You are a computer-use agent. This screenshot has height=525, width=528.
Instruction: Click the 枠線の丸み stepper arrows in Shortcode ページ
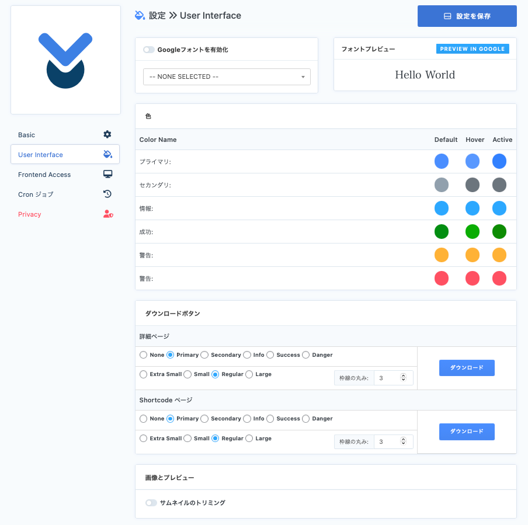click(403, 442)
